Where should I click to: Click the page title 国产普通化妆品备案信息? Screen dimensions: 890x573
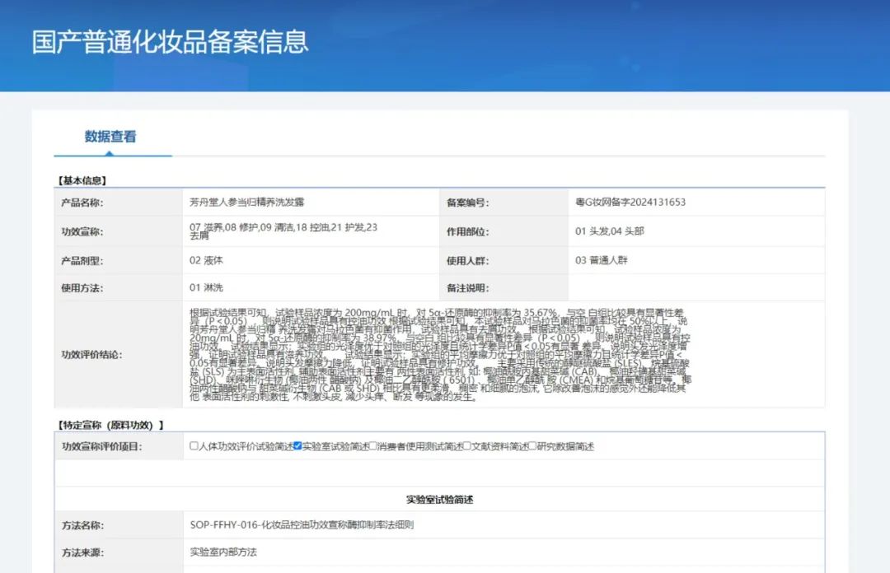click(x=171, y=42)
